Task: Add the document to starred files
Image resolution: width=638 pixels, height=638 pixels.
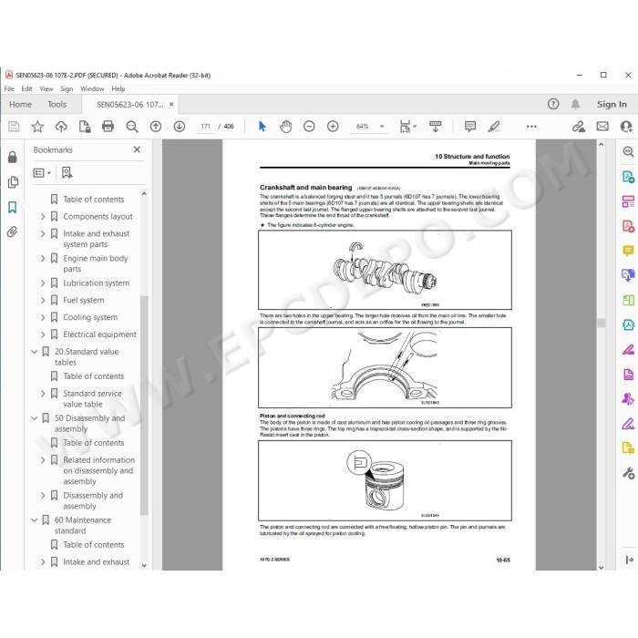Action: click(37, 127)
